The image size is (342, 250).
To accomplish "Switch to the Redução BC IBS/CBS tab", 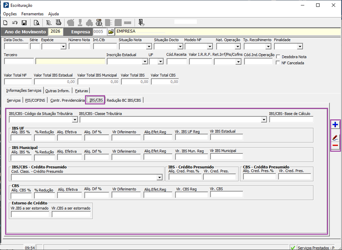I will tap(124, 100).
